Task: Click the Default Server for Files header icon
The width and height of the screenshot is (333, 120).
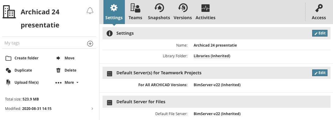Action: click(110, 102)
